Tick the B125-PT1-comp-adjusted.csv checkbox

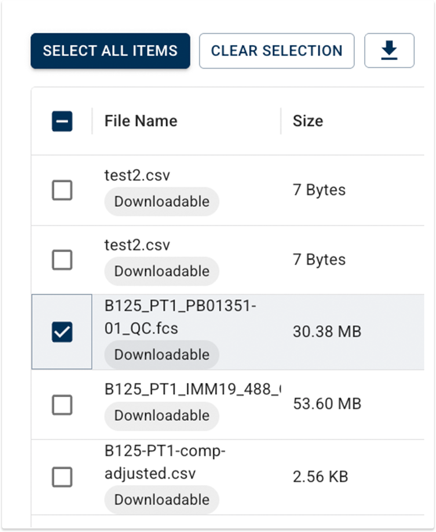[62, 477]
